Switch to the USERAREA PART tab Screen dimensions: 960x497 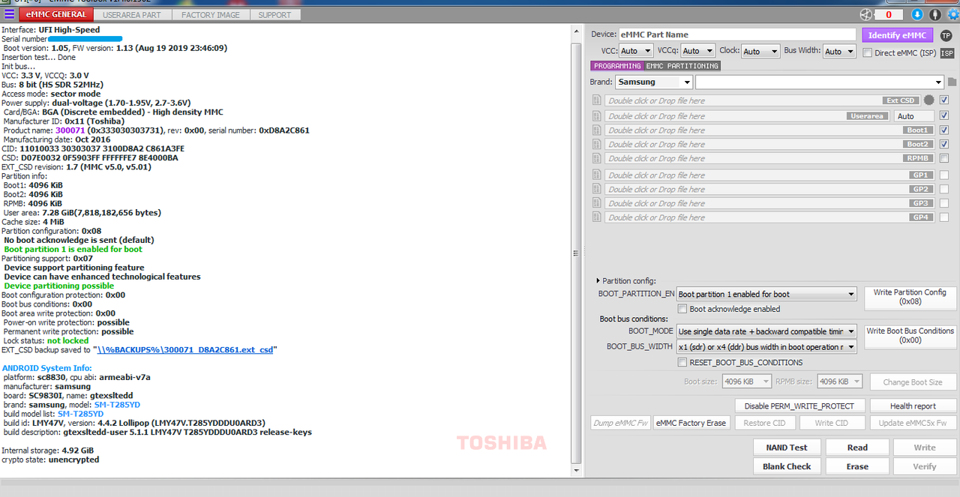(132, 14)
